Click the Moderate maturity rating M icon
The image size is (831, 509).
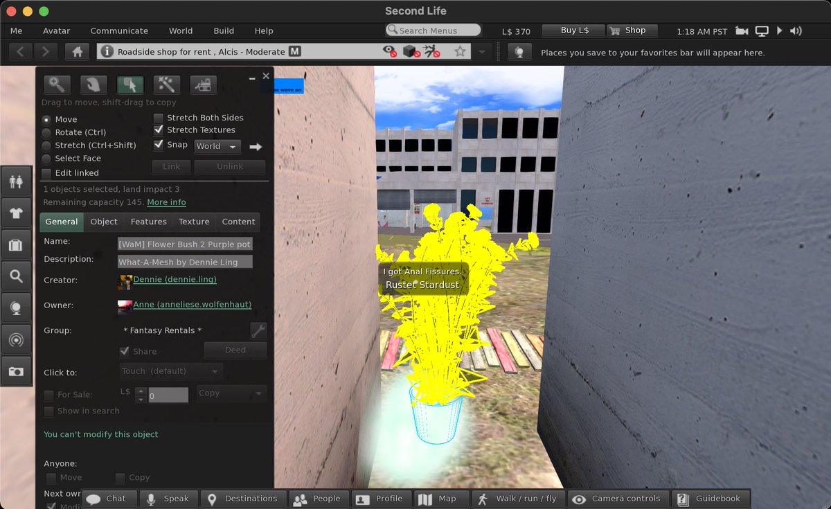pyautogui.click(x=294, y=52)
